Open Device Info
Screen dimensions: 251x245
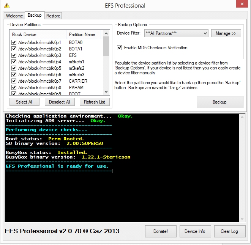(195, 231)
